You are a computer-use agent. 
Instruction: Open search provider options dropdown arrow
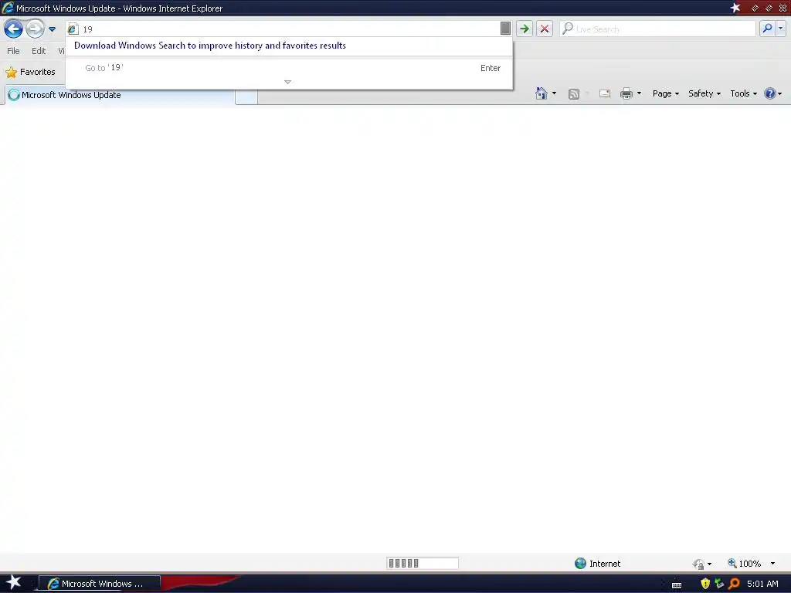pyautogui.click(x=780, y=29)
